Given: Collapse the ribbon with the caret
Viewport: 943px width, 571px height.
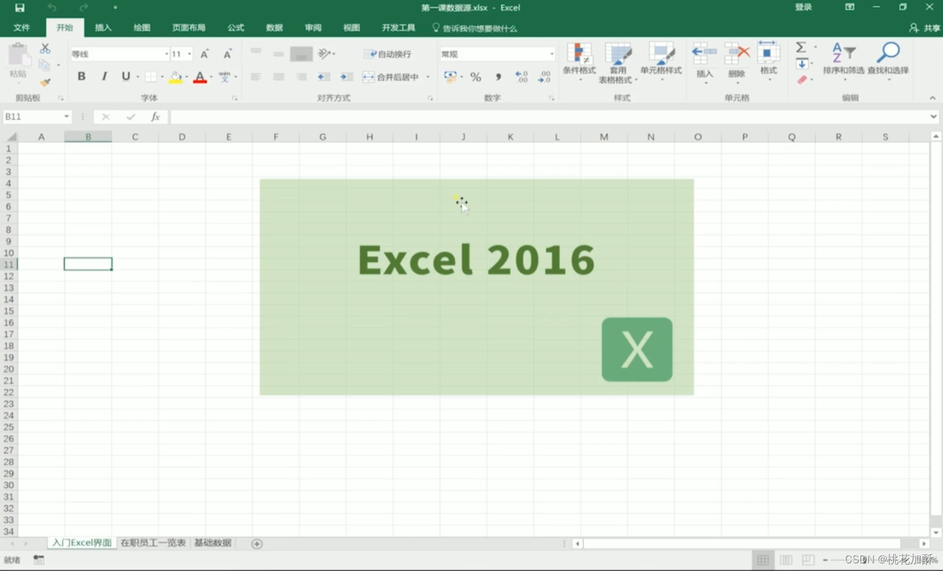Looking at the screenshot, I should (x=933, y=98).
